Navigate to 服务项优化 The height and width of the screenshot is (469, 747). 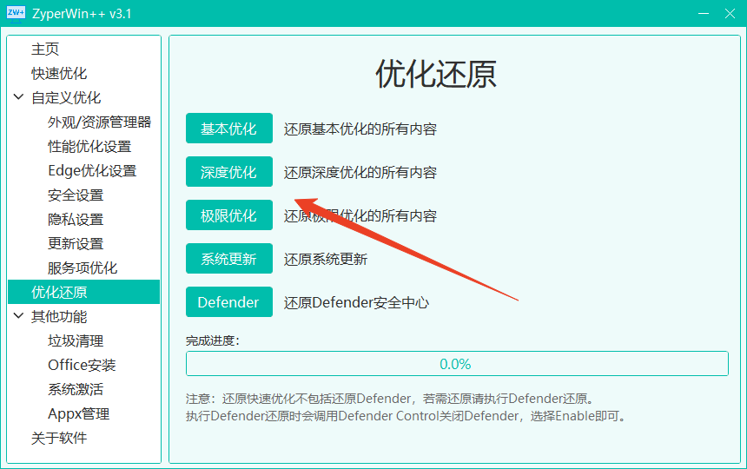(x=83, y=268)
